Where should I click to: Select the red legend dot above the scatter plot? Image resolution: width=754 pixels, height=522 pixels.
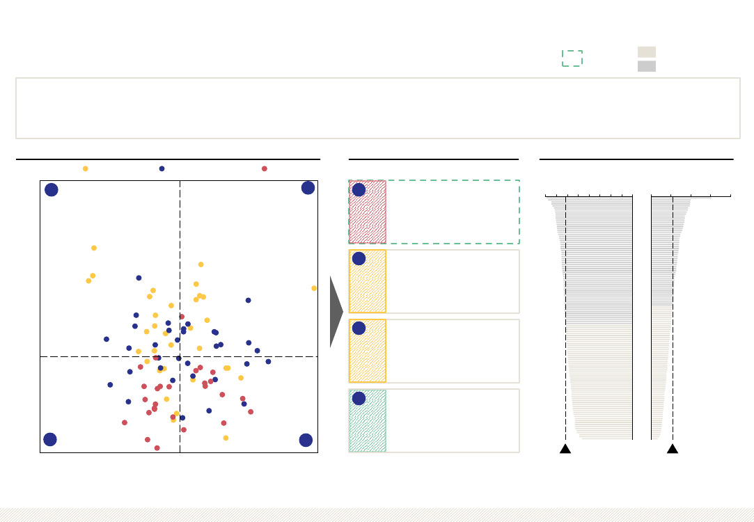click(x=265, y=168)
